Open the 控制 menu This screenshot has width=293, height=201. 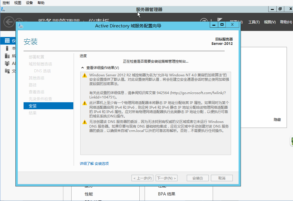6,3
